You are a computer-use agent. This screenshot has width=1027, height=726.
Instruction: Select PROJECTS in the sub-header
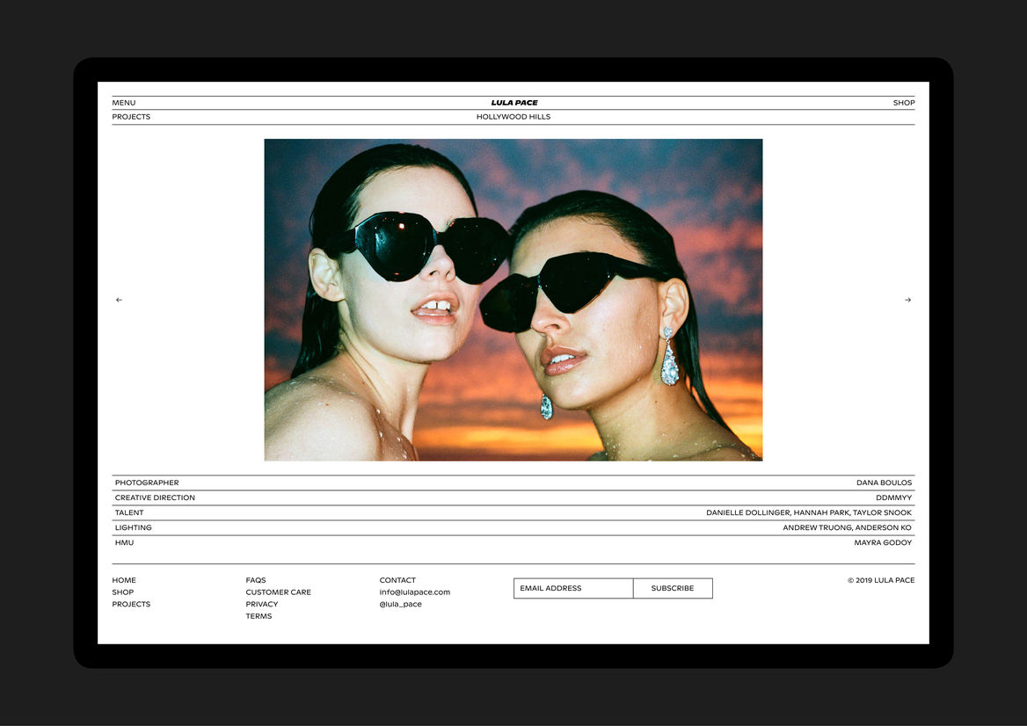(131, 117)
